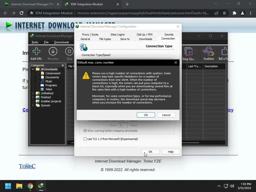Switch to the Proxy / Socks tab

point(90,34)
